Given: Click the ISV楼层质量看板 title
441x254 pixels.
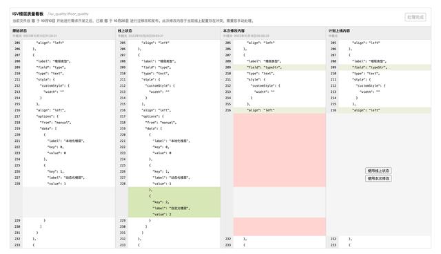Looking at the screenshot, I should (x=28, y=14).
